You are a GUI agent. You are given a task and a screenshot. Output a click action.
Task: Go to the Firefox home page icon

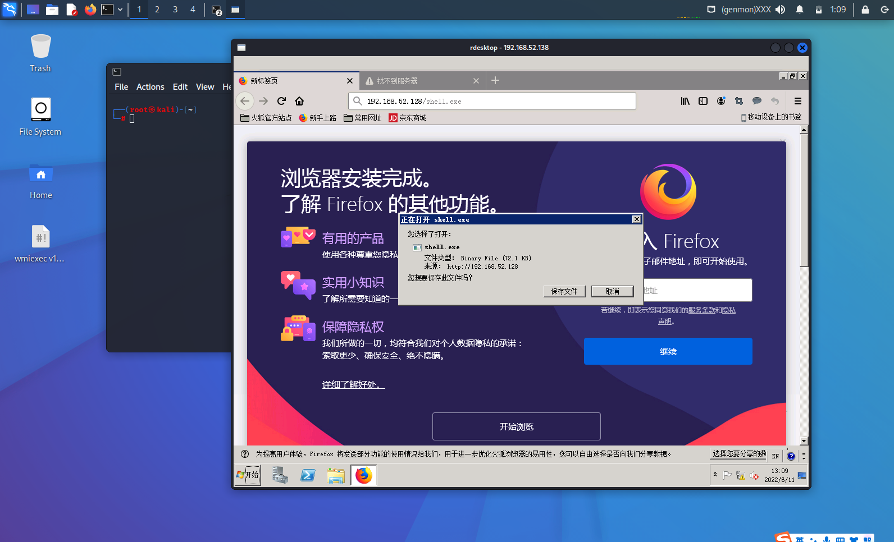[x=299, y=101]
